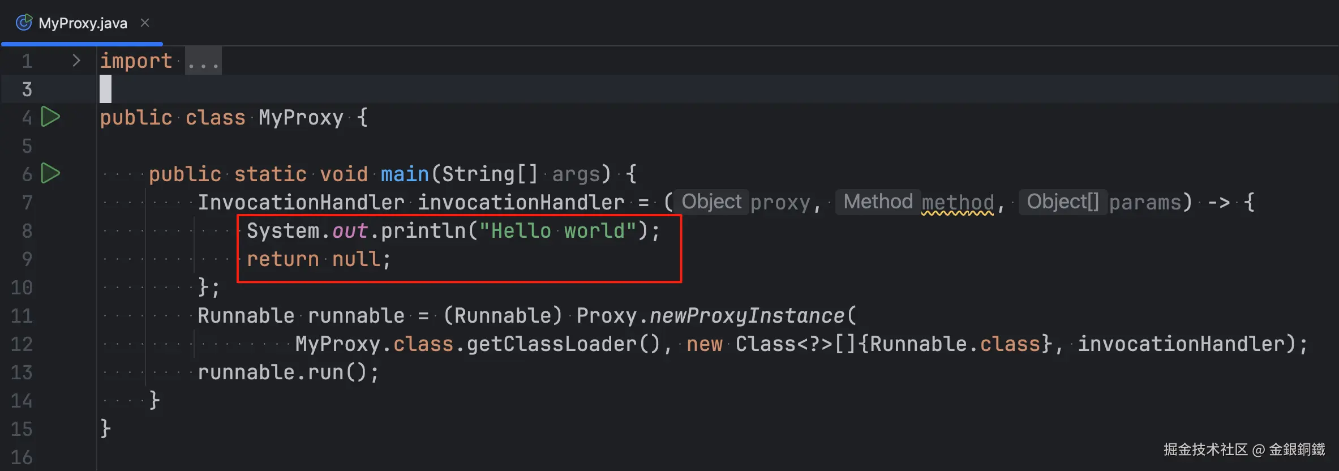
Task: Click line number 12 in the gutter
Action: coord(22,344)
